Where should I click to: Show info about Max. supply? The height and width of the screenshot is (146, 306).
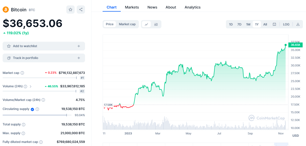[23, 133]
